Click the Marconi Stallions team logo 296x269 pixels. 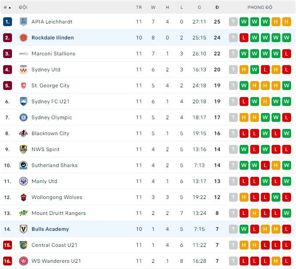24,54
